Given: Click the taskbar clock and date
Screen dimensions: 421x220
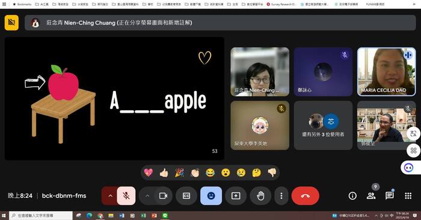Looking at the screenshot, I should click(402, 215).
